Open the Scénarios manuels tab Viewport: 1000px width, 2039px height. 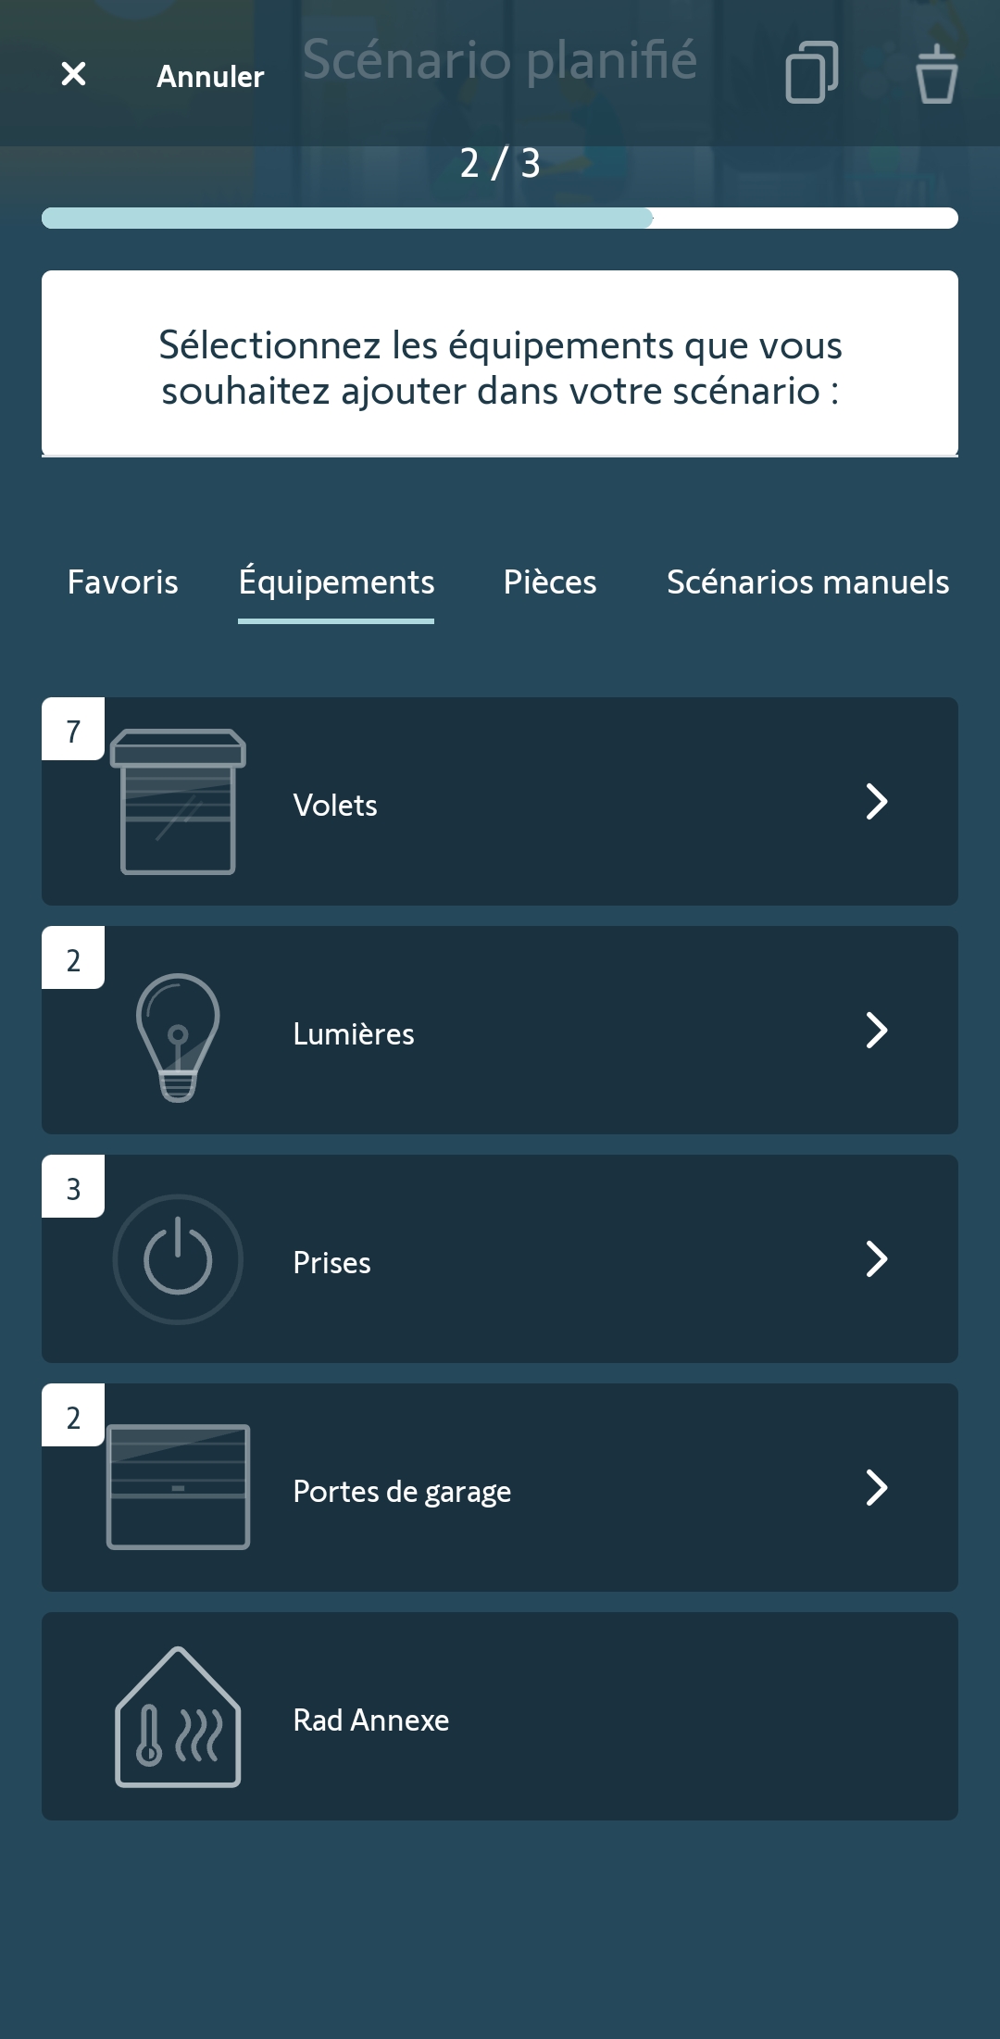click(x=807, y=582)
